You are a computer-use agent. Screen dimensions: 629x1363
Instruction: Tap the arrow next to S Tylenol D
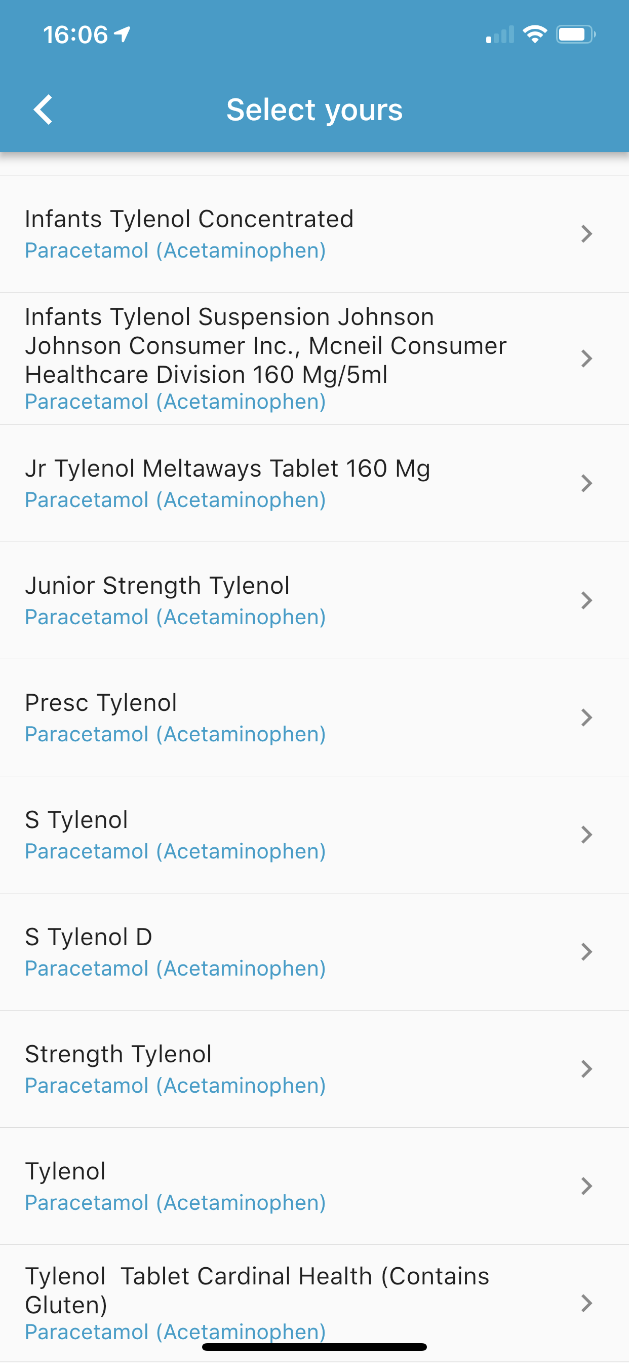586,952
